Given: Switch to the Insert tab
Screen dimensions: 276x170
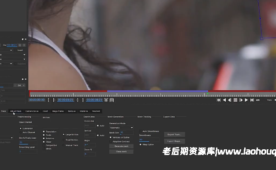Looking at the screenshot, I should click(45, 111).
